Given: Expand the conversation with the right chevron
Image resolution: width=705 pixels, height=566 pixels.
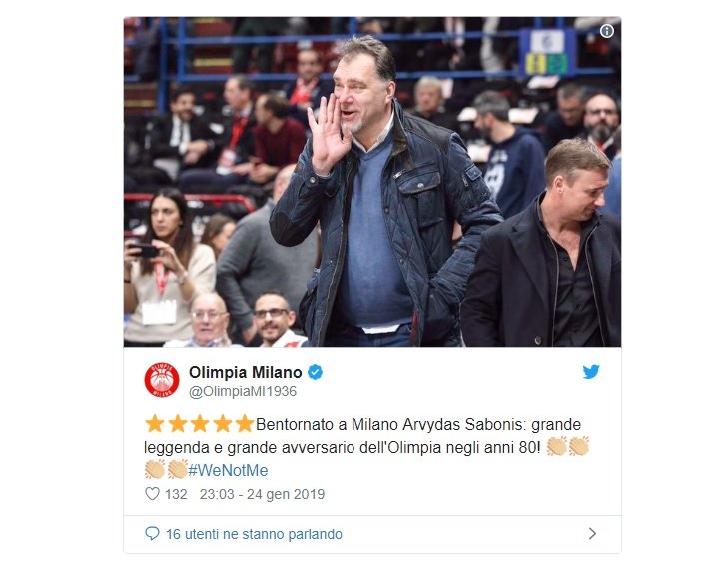Looking at the screenshot, I should click(x=592, y=534).
